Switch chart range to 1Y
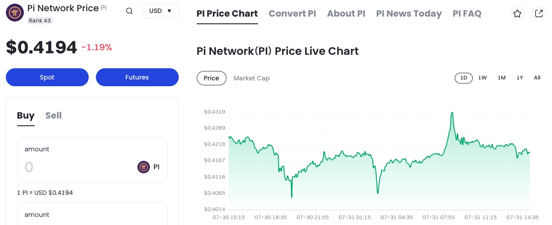Screen dimensions: 552x225 [520, 78]
